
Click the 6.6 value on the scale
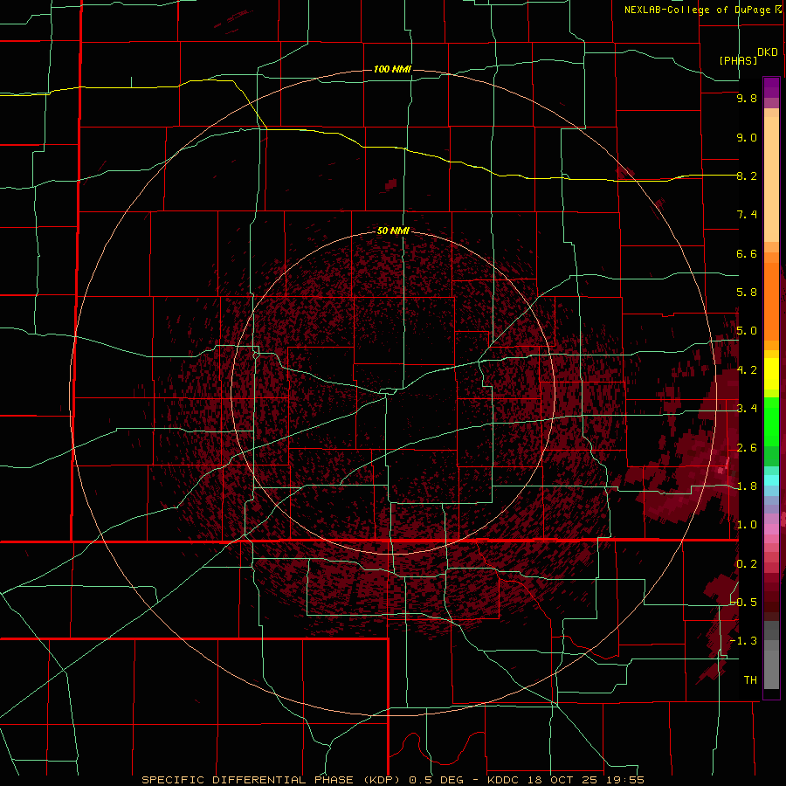[x=747, y=253]
